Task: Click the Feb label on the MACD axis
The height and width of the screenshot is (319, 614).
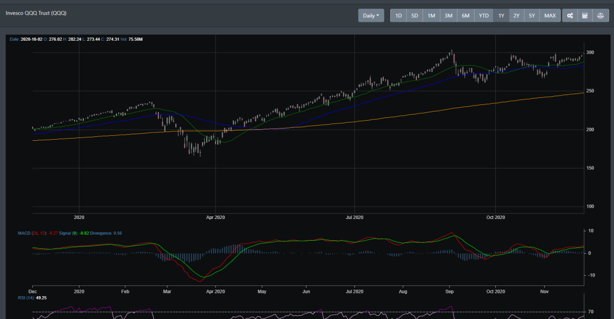Action: pos(125,292)
